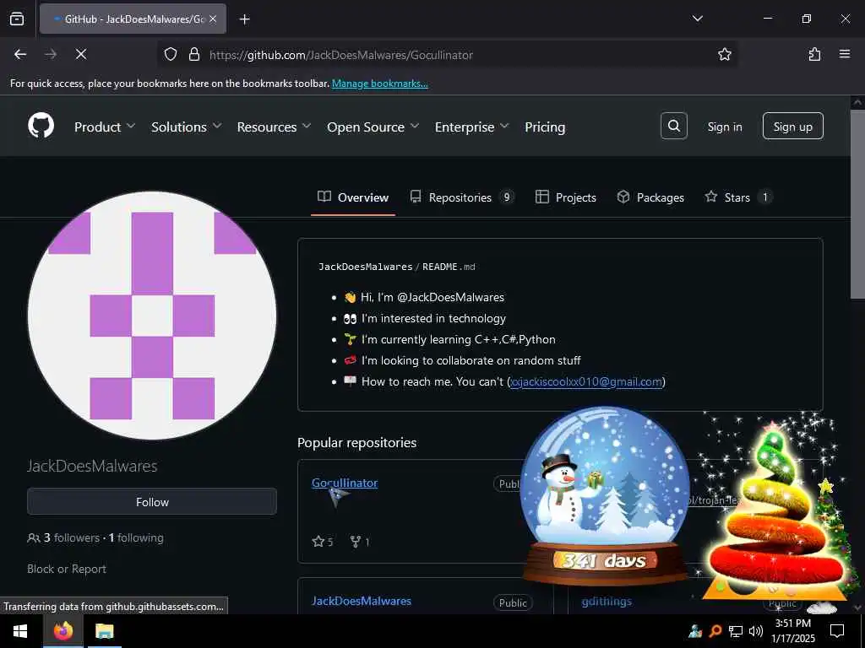Switch to the Projects tab
The width and height of the screenshot is (865, 648).
click(566, 197)
